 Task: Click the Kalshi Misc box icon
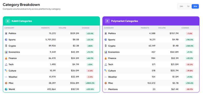(x=6, y=83)
